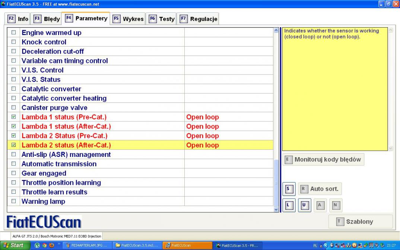Click the E key icon by Monitoruj kody błędów
Viewport: 400px width, 250px height.
pyautogui.click(x=288, y=160)
